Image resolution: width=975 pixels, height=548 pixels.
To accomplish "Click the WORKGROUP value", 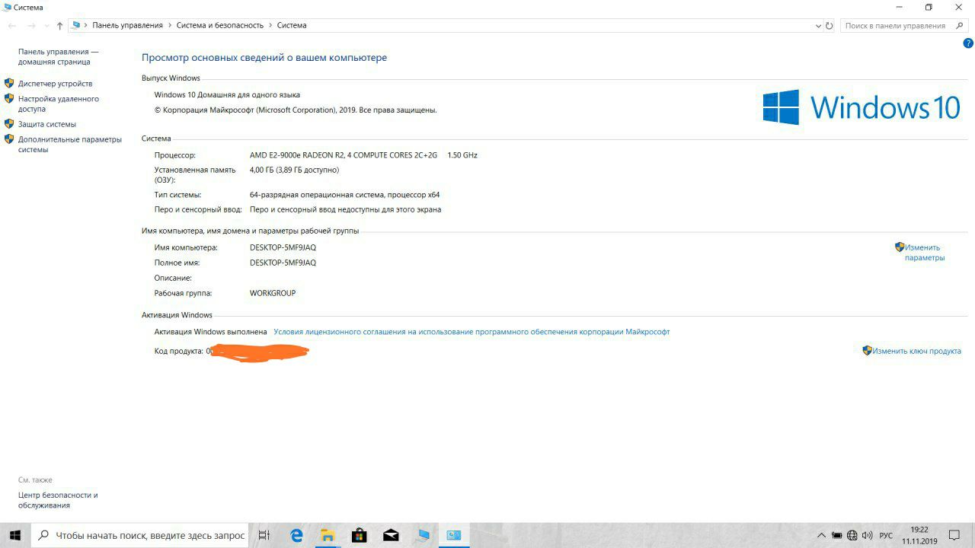I will point(273,293).
